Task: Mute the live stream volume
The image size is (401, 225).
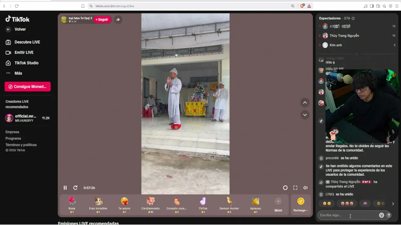Action: (305, 188)
